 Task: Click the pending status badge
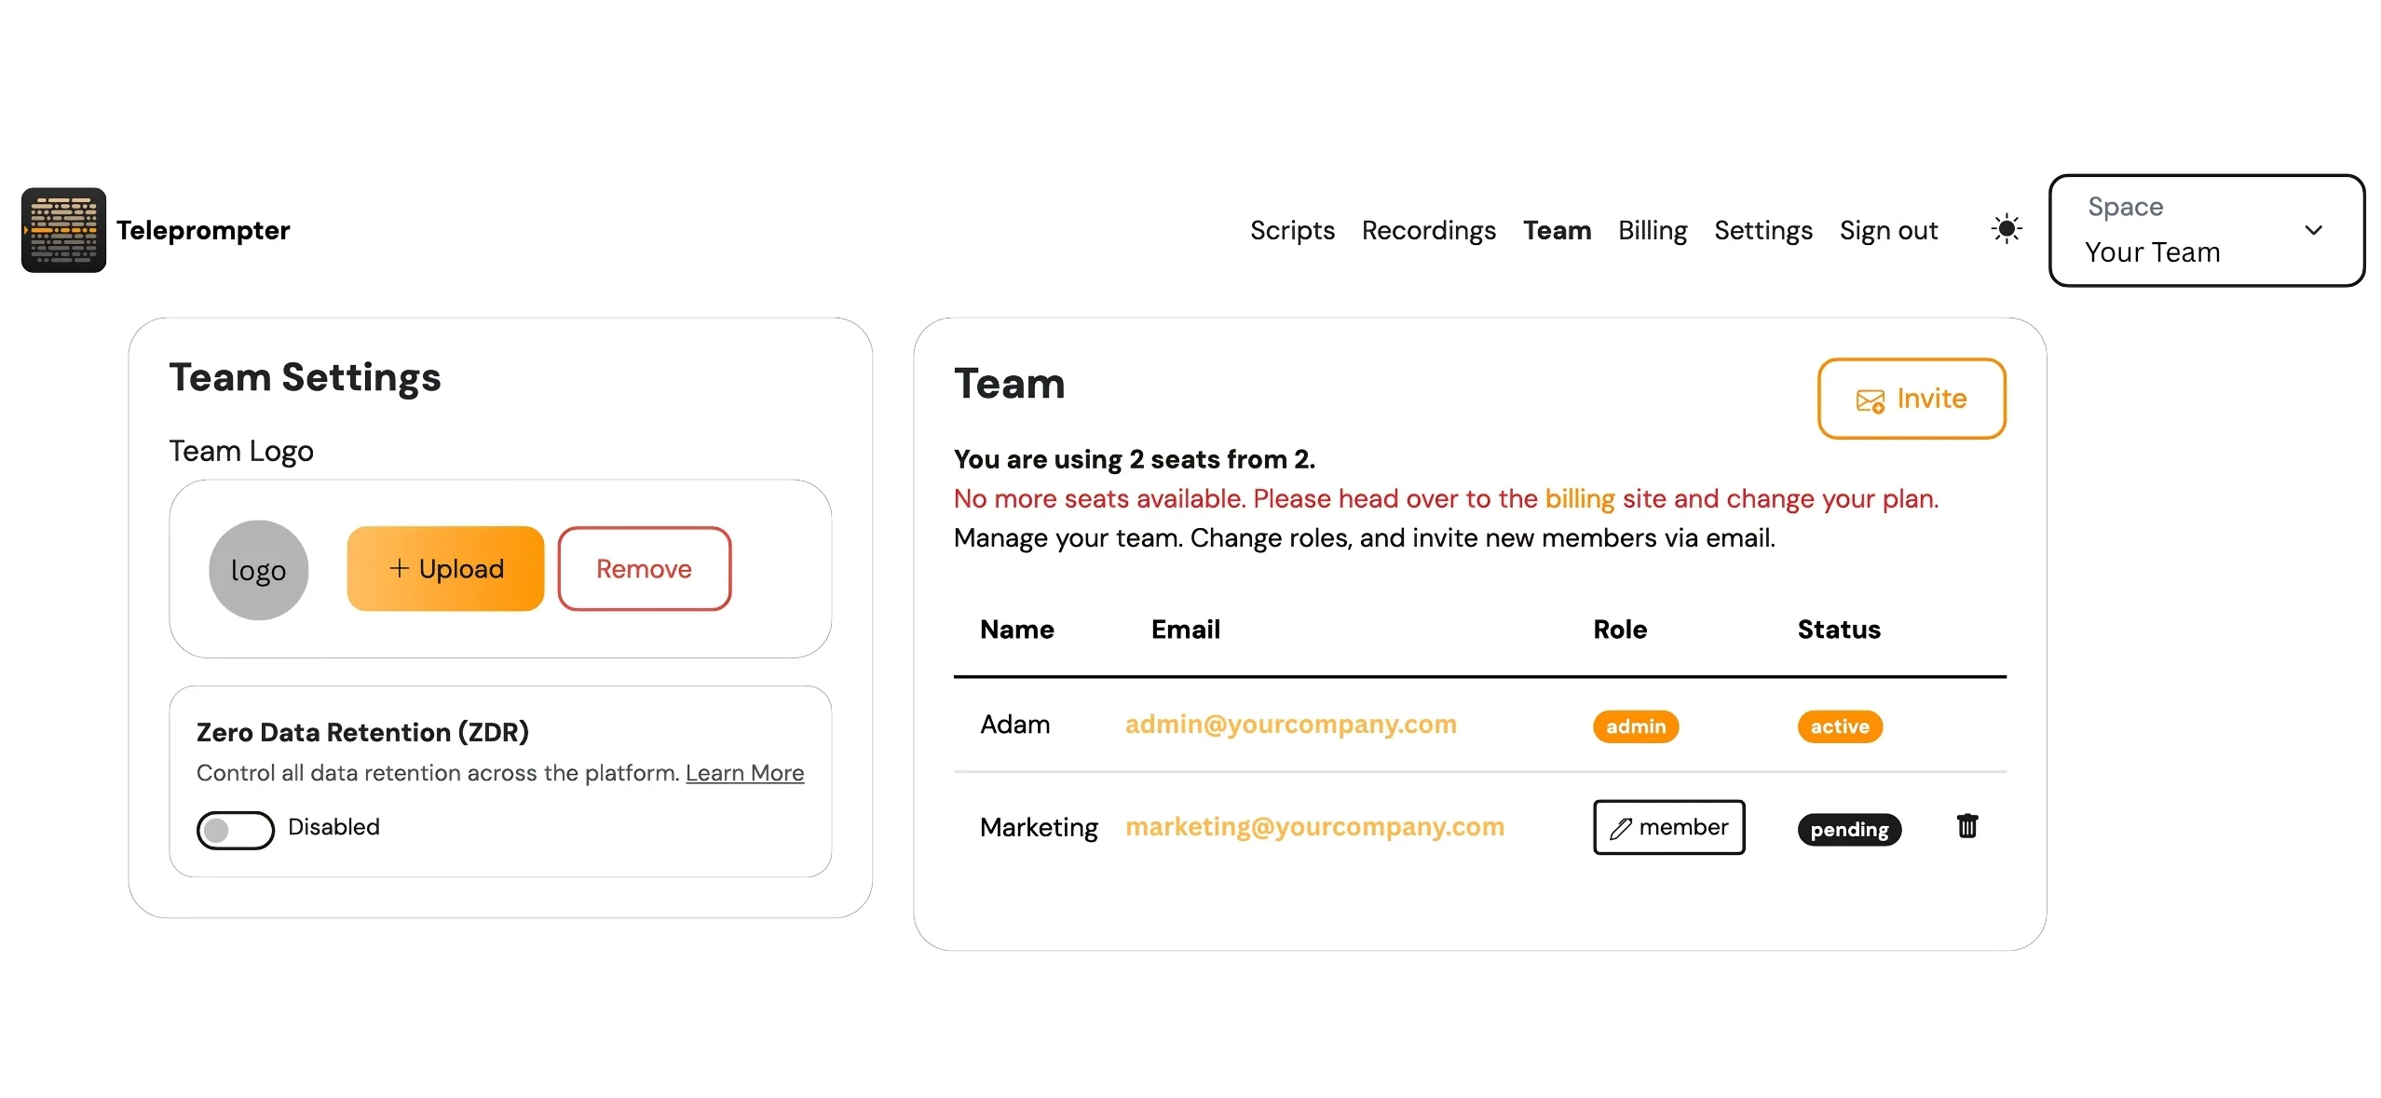pos(1848,829)
